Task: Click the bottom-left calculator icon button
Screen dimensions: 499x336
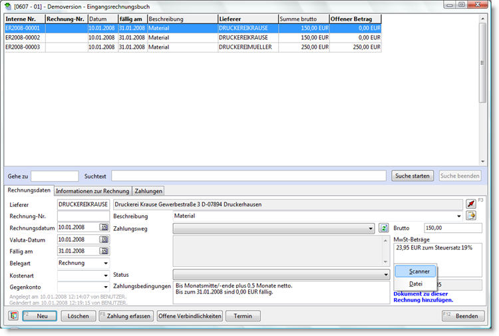Action: [x=13, y=316]
